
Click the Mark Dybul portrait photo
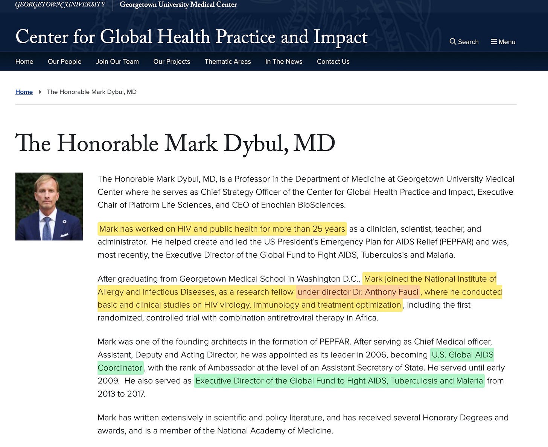tap(49, 206)
